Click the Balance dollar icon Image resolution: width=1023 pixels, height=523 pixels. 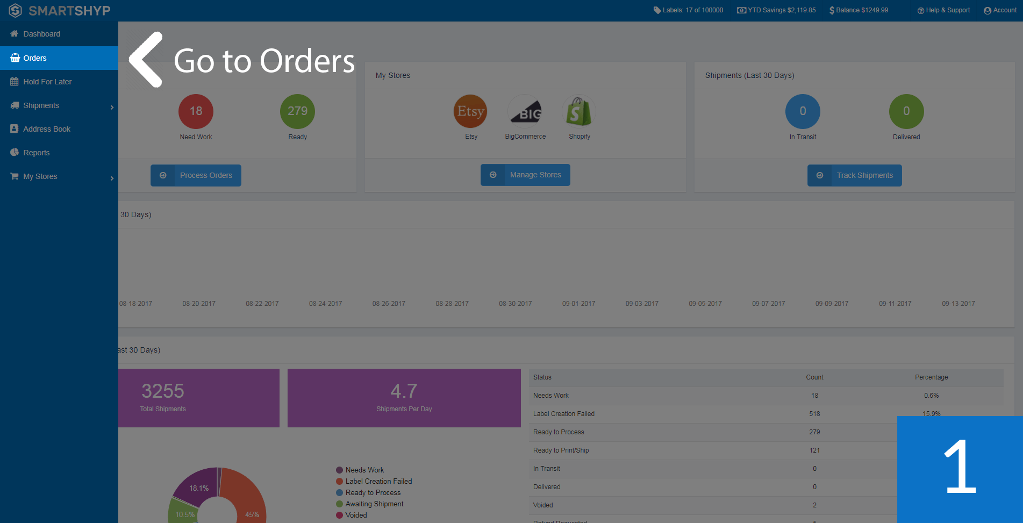coord(832,10)
